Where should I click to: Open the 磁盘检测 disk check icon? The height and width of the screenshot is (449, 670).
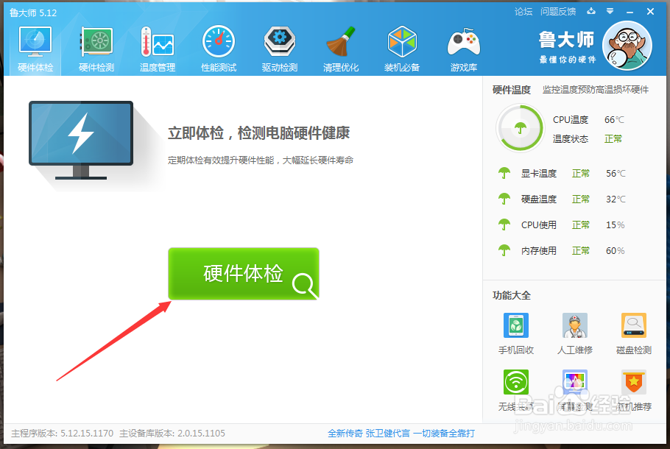click(634, 325)
